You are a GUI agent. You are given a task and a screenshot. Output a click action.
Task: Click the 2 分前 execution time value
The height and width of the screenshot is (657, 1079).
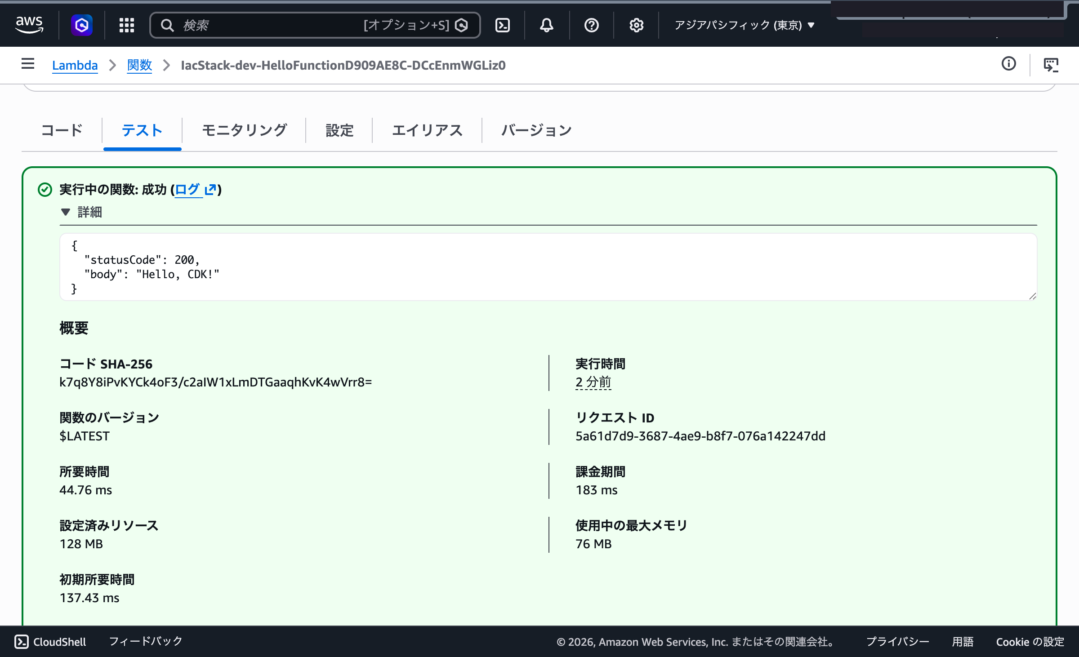[x=593, y=382]
